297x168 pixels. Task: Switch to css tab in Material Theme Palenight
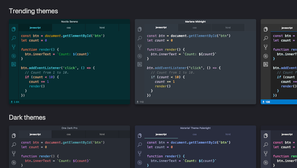(x=194, y=134)
